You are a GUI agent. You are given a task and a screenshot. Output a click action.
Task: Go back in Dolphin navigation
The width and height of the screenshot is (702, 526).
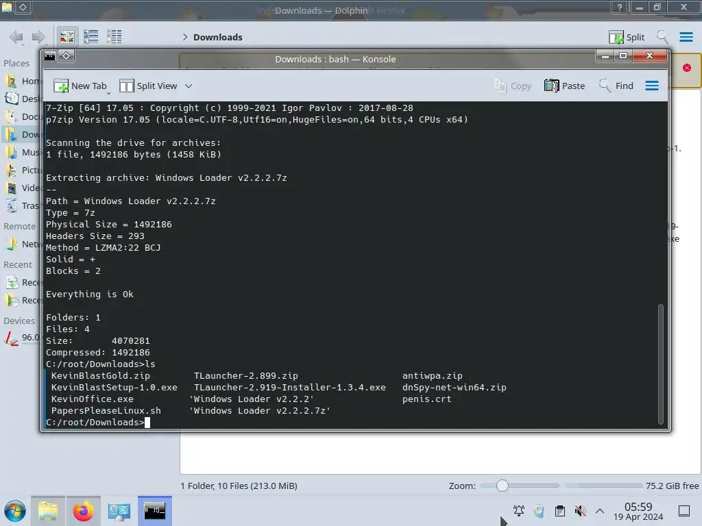(x=16, y=37)
